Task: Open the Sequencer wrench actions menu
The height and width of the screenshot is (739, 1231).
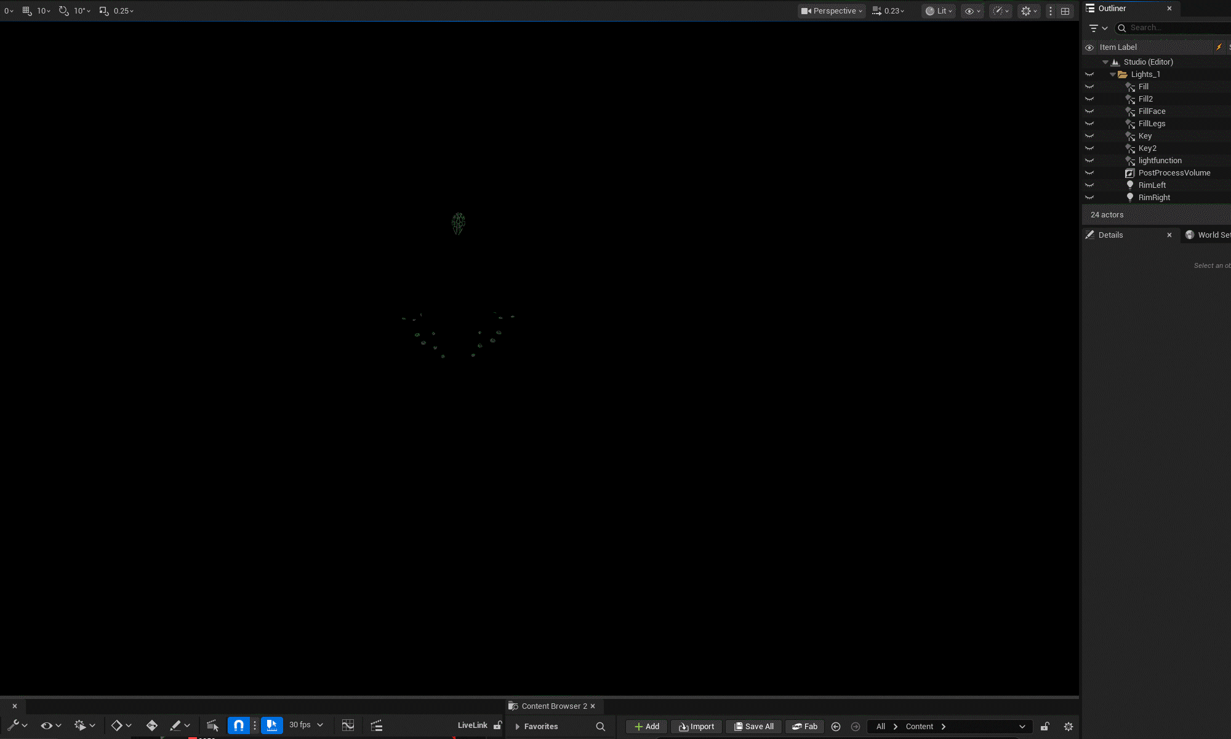Action: pyautogui.click(x=17, y=725)
